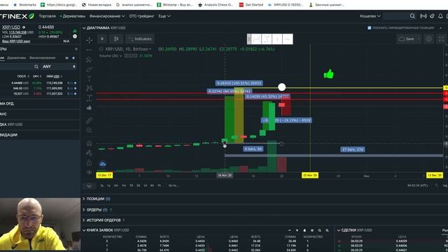Click the white circle handle on yellow line
Screen dimensions: 448x252
[x=281, y=87]
